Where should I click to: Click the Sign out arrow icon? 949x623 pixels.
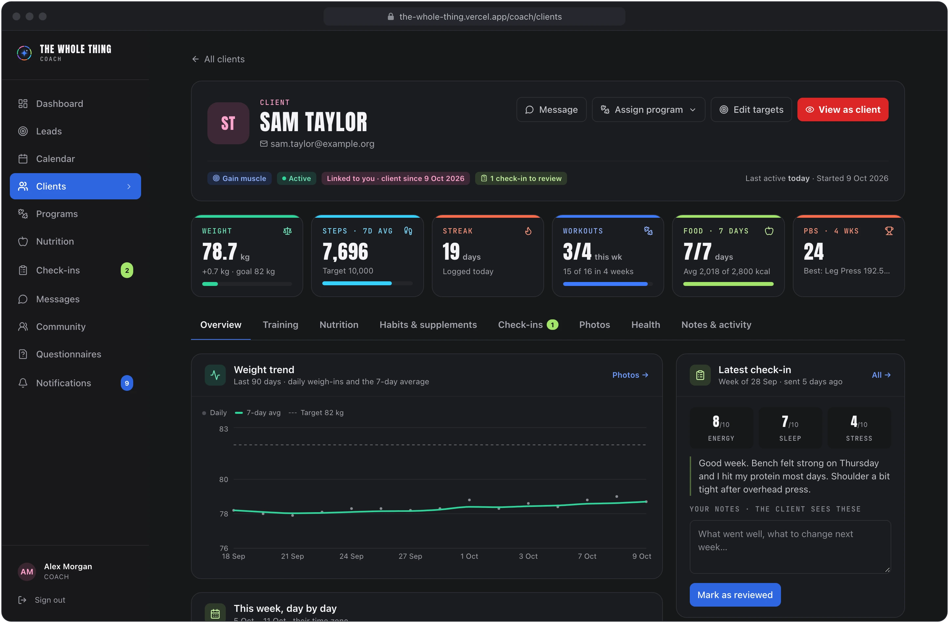tap(22, 599)
